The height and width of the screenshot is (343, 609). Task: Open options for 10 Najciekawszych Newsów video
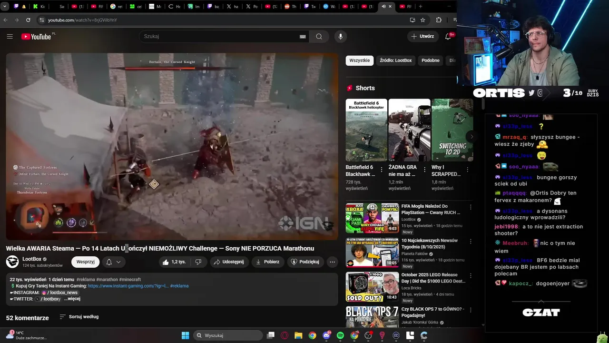[471, 242]
